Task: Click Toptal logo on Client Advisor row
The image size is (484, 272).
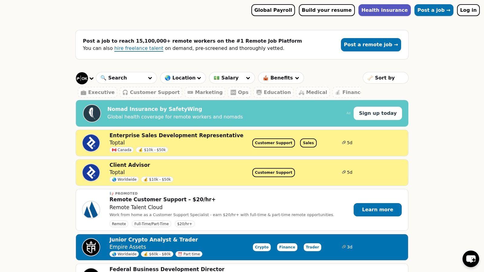Action: pyautogui.click(x=91, y=173)
